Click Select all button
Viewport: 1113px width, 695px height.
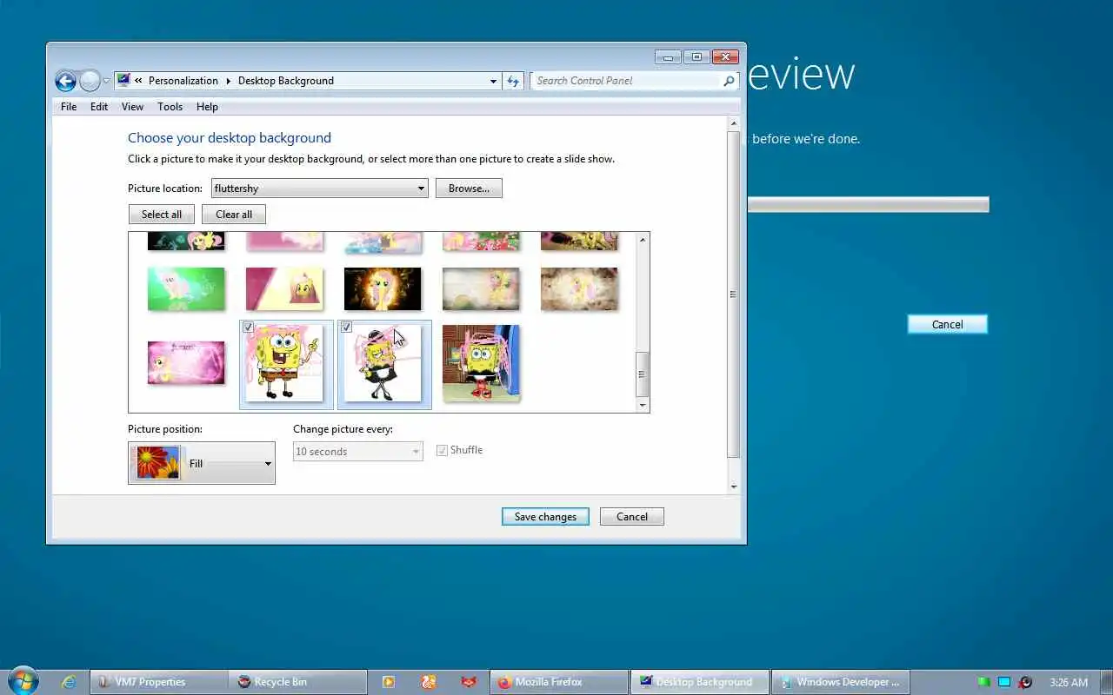tap(162, 215)
